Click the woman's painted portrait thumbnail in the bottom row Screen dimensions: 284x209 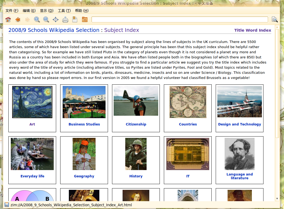(136, 195)
